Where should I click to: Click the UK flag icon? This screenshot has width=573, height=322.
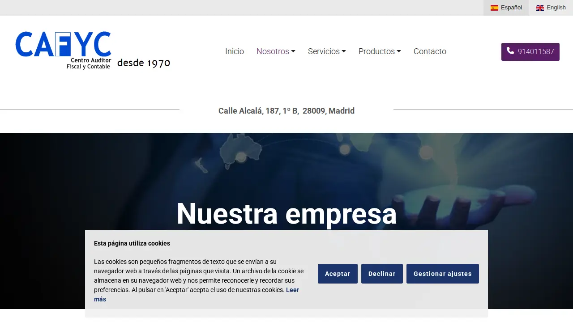click(x=540, y=8)
